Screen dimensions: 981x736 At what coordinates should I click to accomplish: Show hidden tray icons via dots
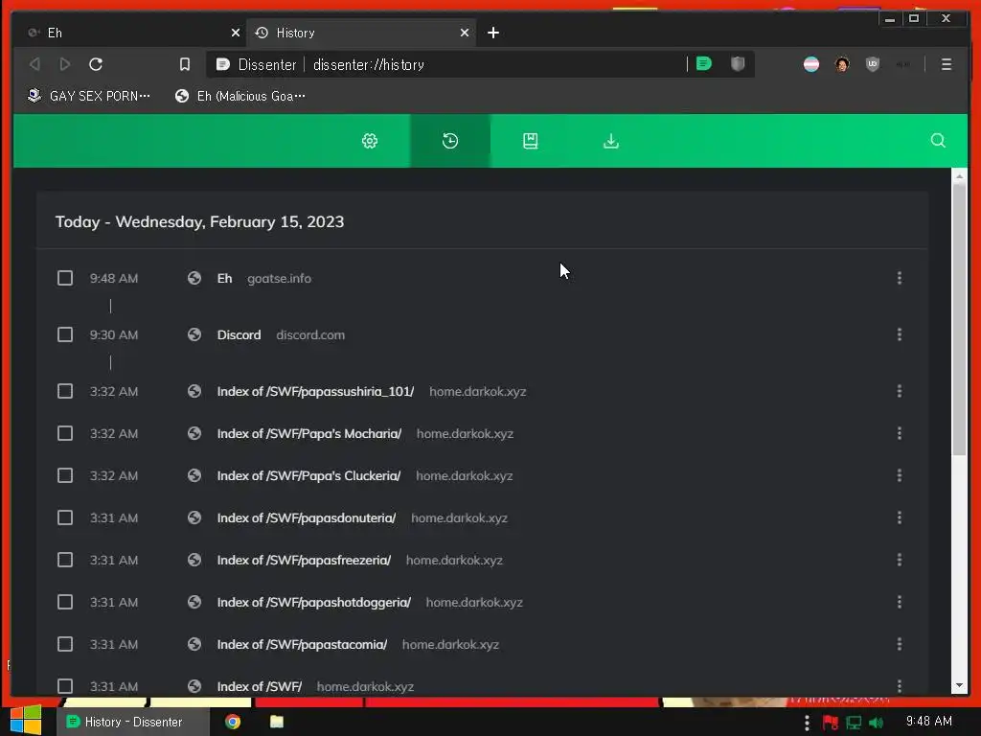pos(807,723)
